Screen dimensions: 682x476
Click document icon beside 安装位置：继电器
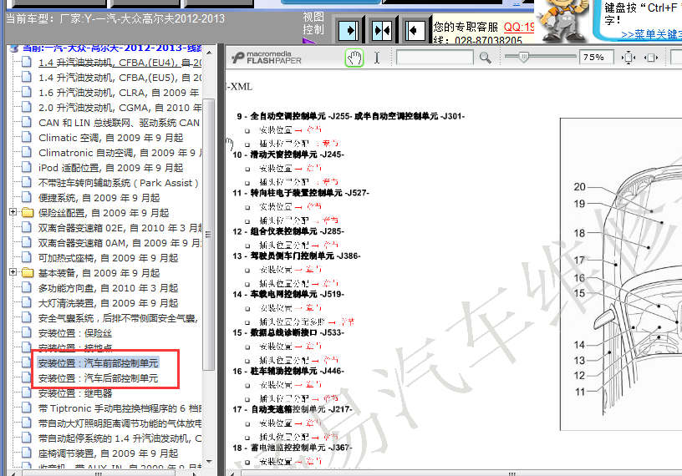[x=27, y=393]
